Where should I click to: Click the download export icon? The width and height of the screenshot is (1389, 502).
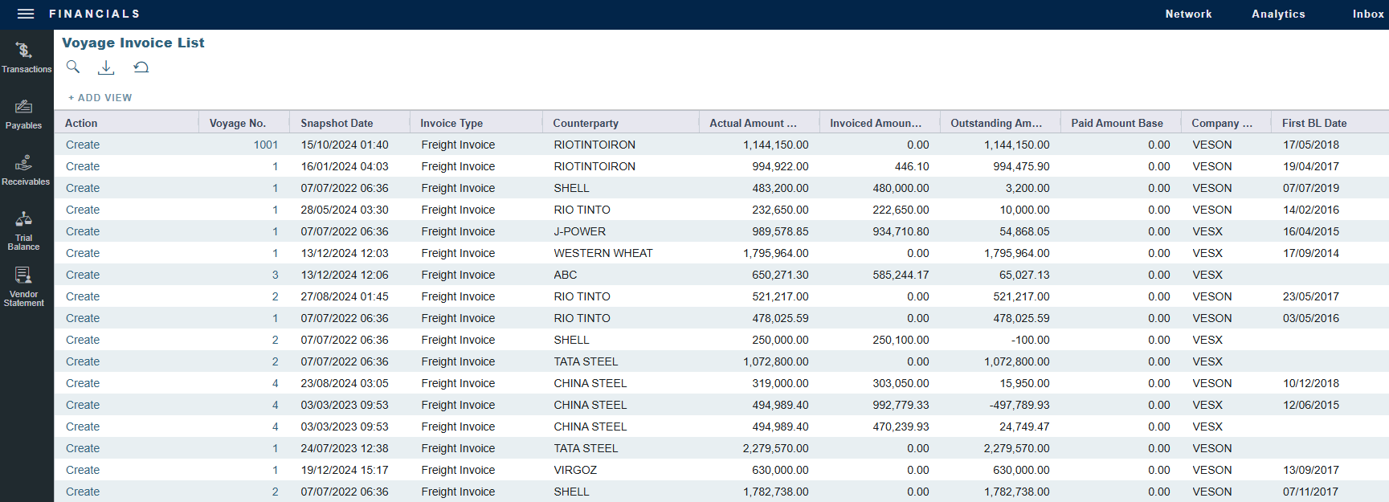[x=106, y=67]
